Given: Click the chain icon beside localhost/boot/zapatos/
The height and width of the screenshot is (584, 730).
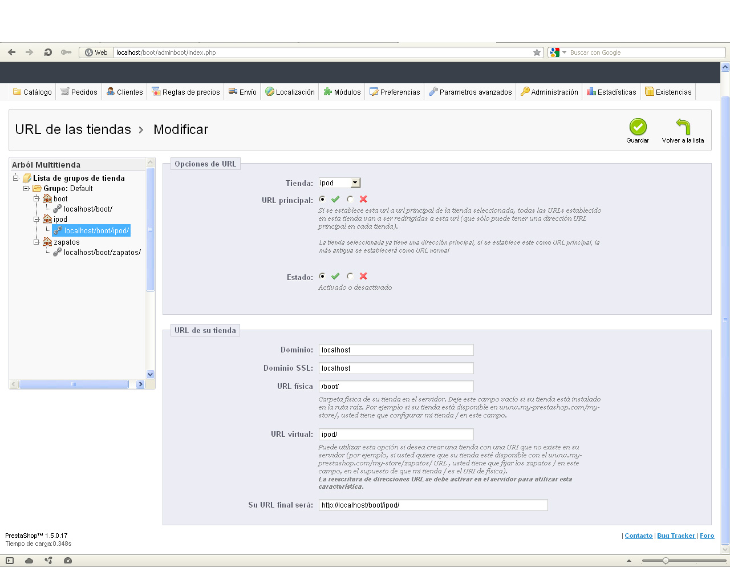Looking at the screenshot, I should click(x=57, y=252).
